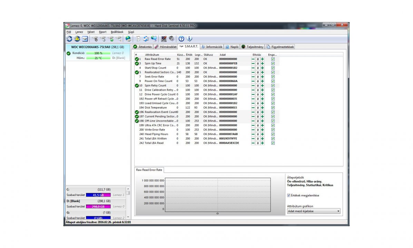
Task: Click the disk test icon with green check
Action: [x=111, y=39]
